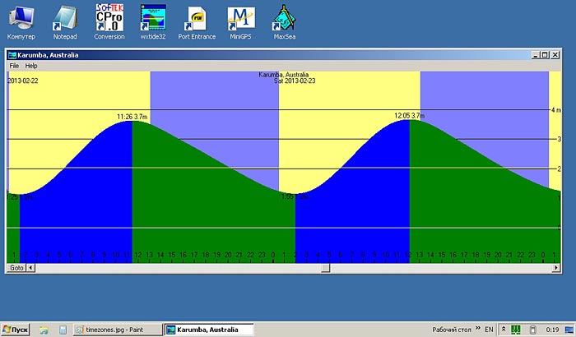Open the MaxSea desktop shortcut

(285, 22)
